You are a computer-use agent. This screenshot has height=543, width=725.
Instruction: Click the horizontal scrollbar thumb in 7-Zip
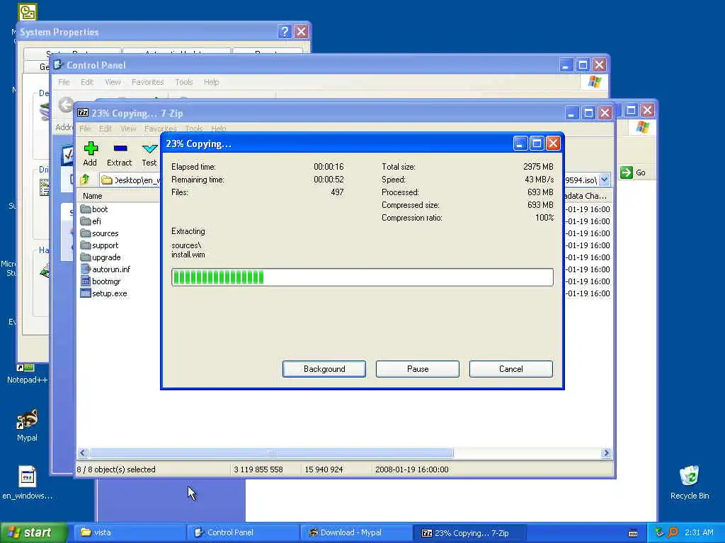[x=271, y=453]
